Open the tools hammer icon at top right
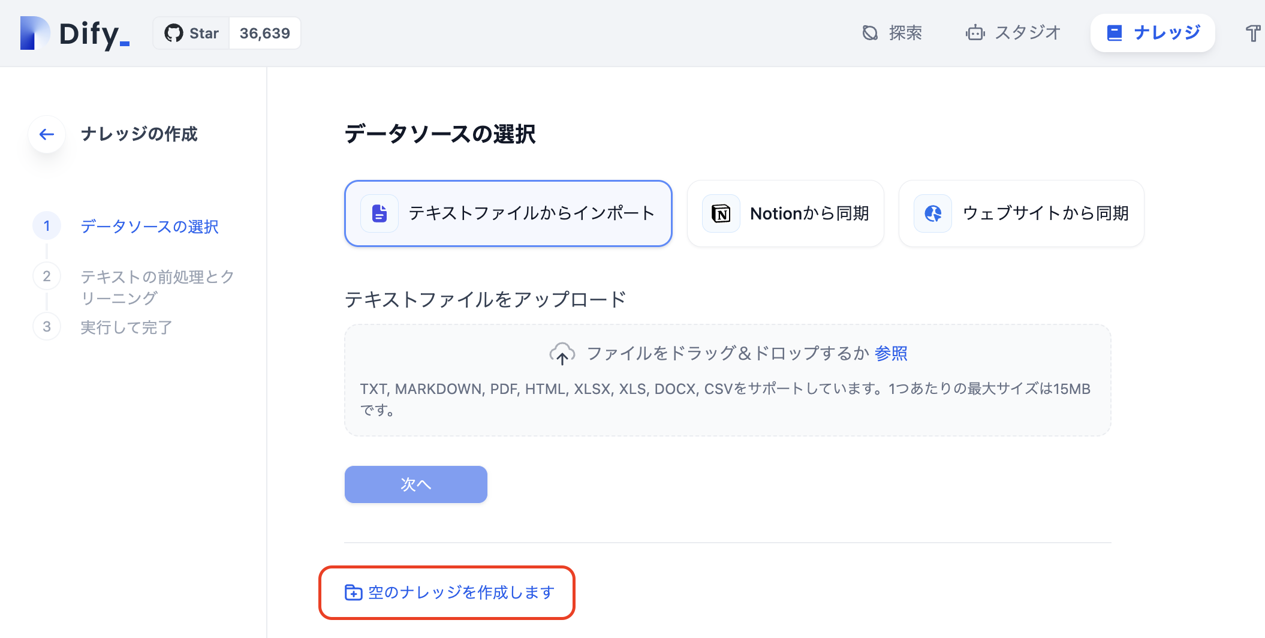The width and height of the screenshot is (1265, 638). 1253,32
